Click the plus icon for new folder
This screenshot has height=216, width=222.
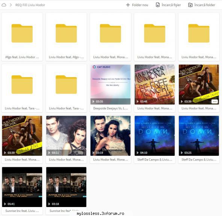pos(128,5)
